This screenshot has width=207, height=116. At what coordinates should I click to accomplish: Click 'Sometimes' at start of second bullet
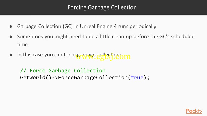[x=30, y=37]
